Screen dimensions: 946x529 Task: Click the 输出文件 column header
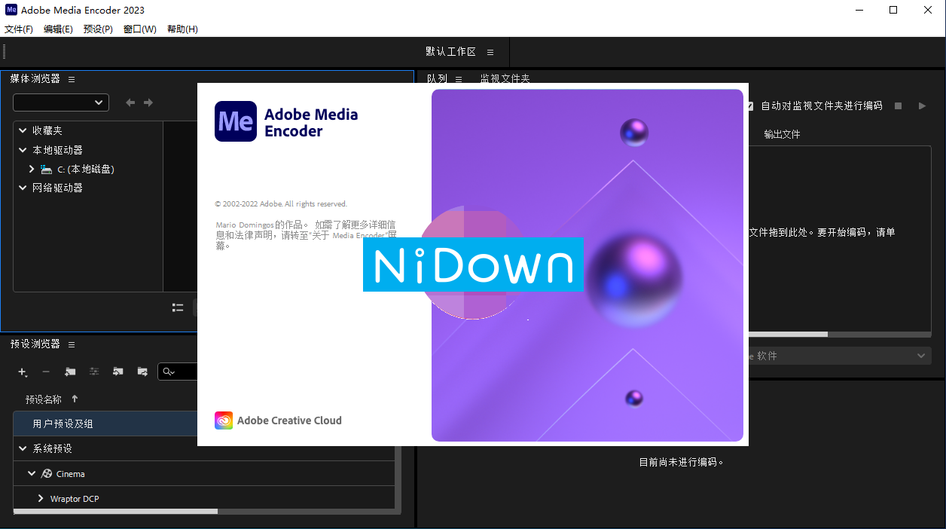[782, 134]
